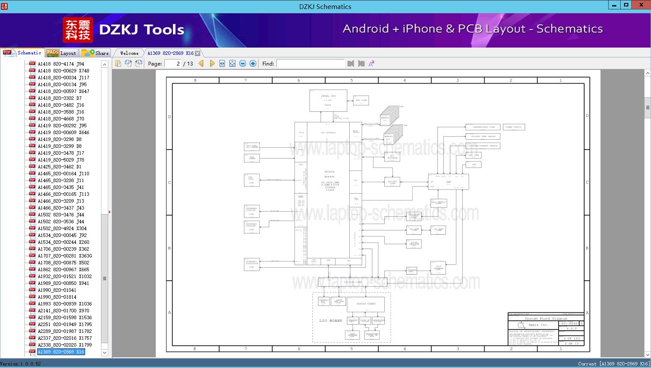Screen dimensions: 651x368
Task: Select A1418_820-3482 J16 in the tree
Action: (61, 105)
